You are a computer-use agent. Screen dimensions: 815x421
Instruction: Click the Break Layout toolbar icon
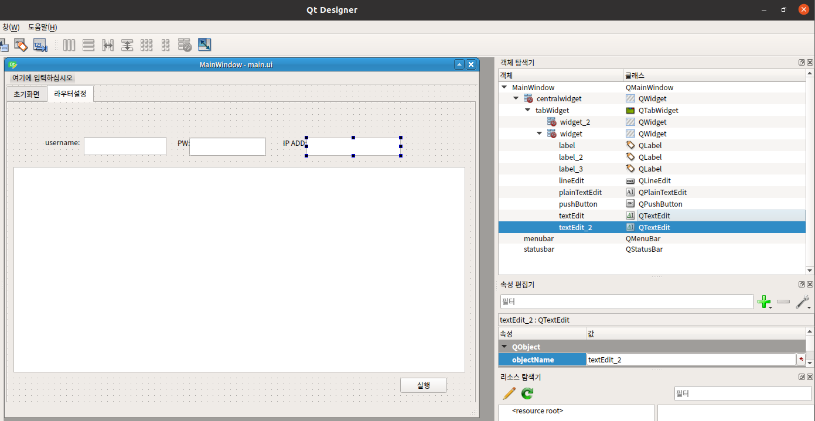tap(185, 45)
